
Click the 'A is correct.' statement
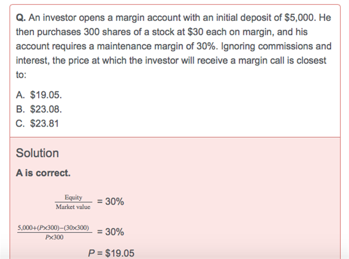(43, 173)
